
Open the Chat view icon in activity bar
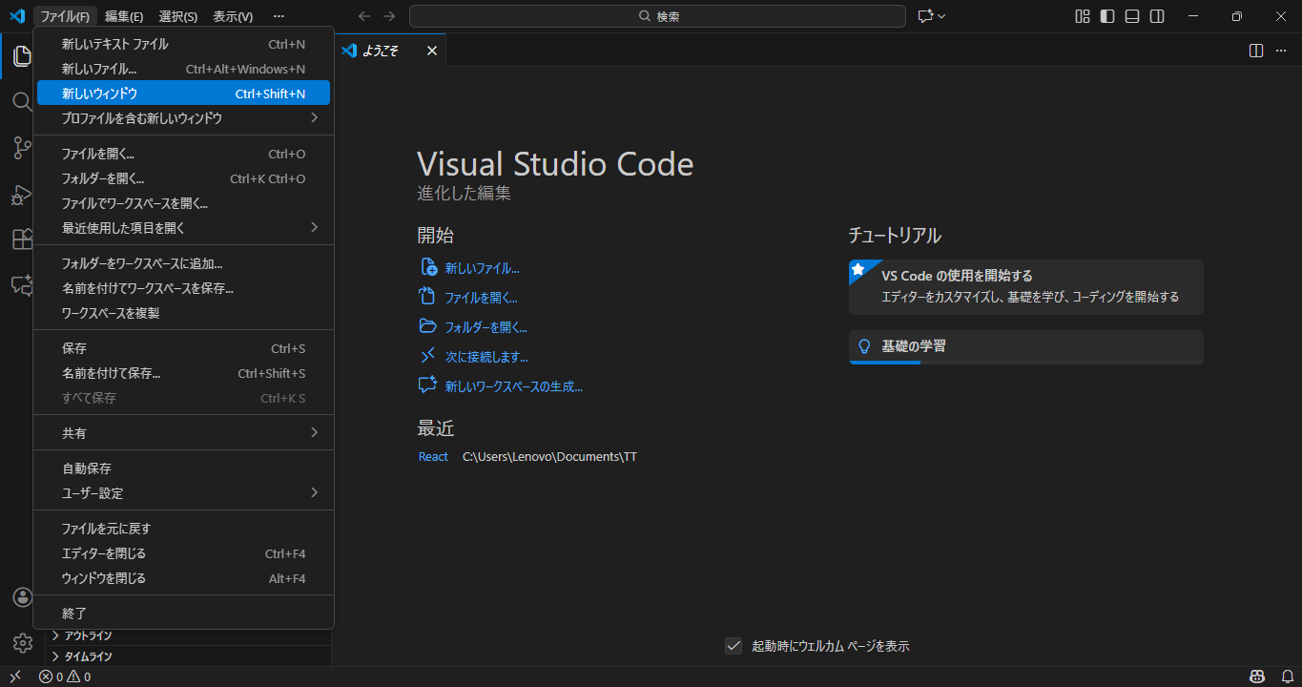click(x=21, y=285)
